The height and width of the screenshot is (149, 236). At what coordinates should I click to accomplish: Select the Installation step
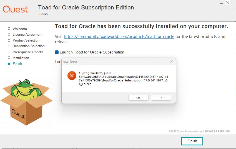point(21,58)
